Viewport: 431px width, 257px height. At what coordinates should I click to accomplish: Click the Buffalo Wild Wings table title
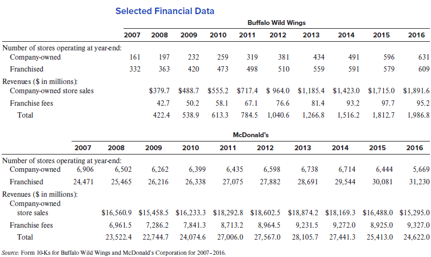[276, 23]
